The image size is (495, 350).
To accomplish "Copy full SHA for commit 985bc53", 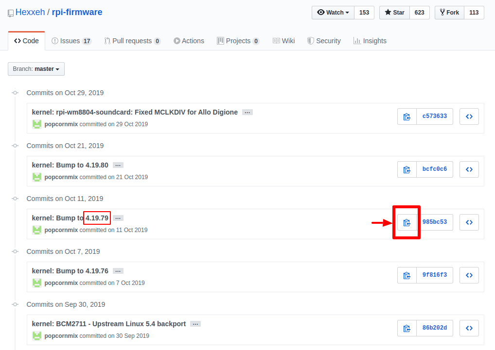I will pyautogui.click(x=407, y=222).
